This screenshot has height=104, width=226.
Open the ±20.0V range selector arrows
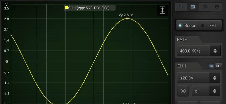[215, 78]
